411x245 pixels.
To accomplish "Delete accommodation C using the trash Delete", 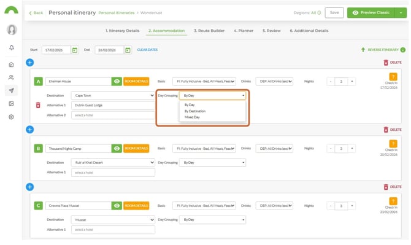I will pos(393,187).
